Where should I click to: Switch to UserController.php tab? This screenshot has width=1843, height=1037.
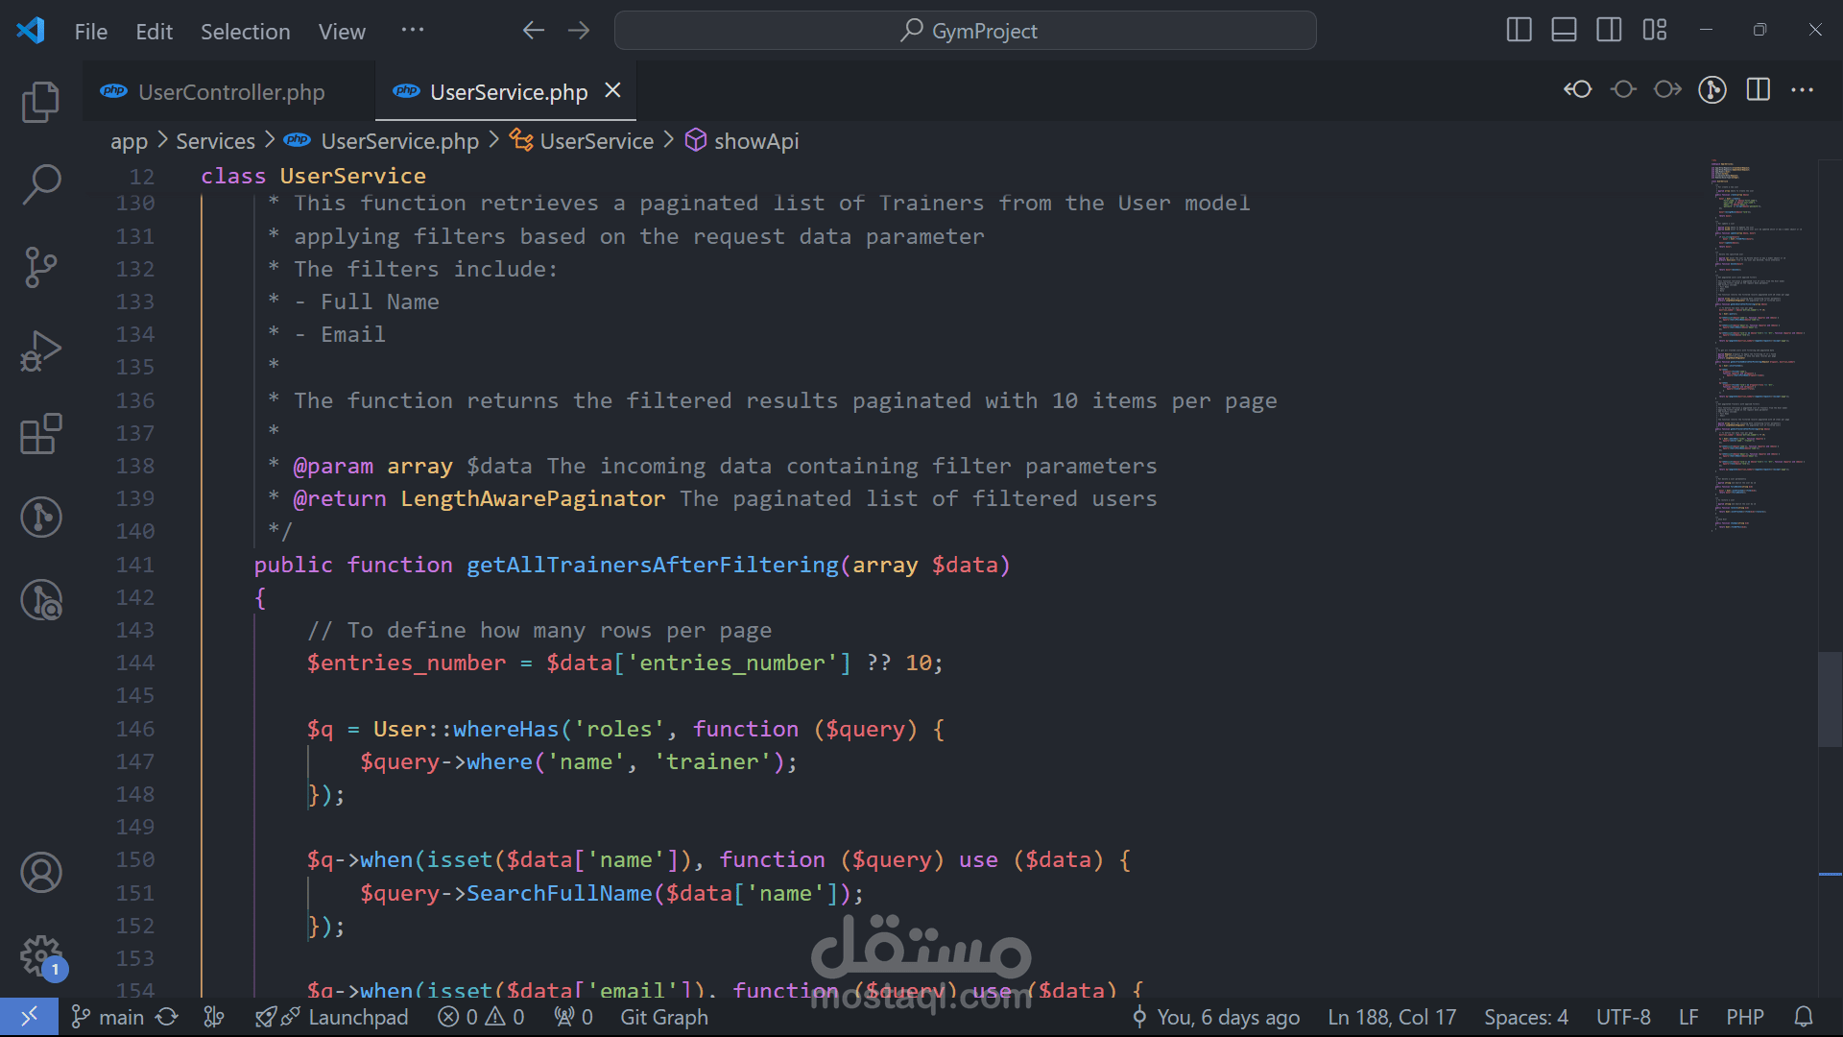pyautogui.click(x=230, y=92)
